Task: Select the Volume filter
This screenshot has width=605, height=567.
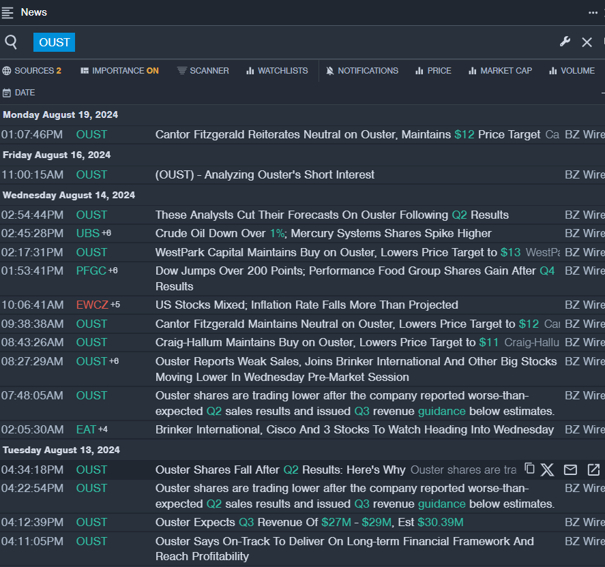Action: click(x=572, y=71)
